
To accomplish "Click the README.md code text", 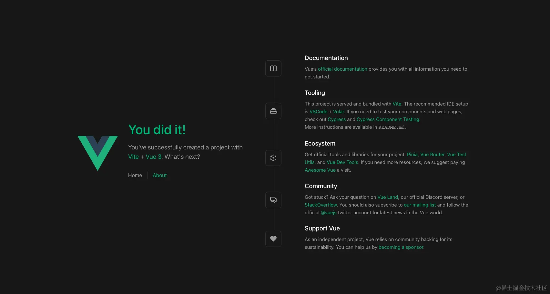I will [392, 127].
